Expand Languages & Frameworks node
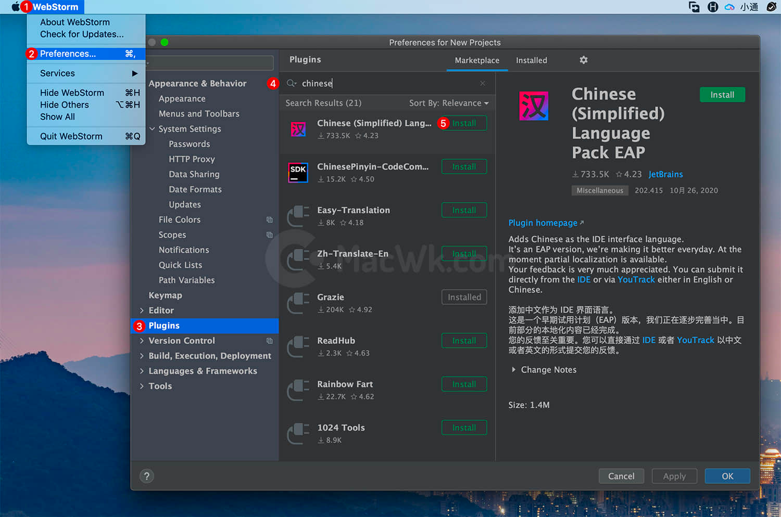This screenshot has height=517, width=781. pyautogui.click(x=142, y=371)
